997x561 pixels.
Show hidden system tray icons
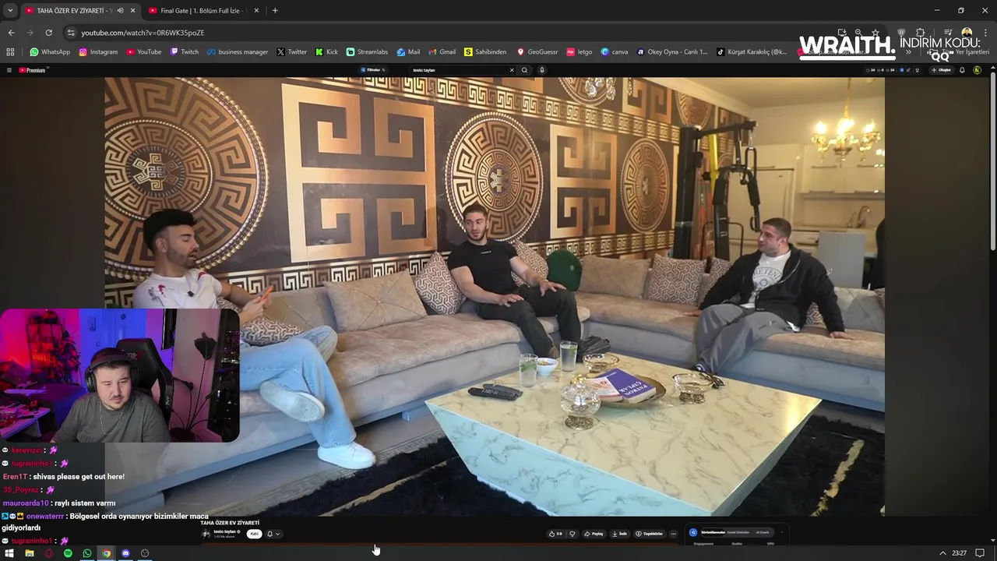[942, 553]
